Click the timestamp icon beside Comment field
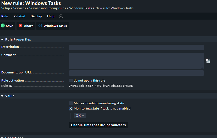Viewport: 217px width, 138px height. [208, 61]
